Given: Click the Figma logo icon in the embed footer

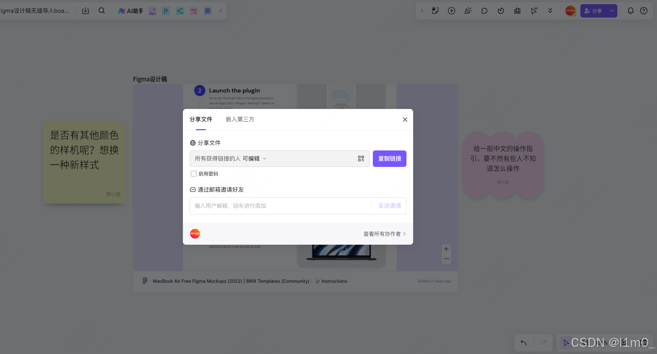Looking at the screenshot, I should [x=145, y=281].
